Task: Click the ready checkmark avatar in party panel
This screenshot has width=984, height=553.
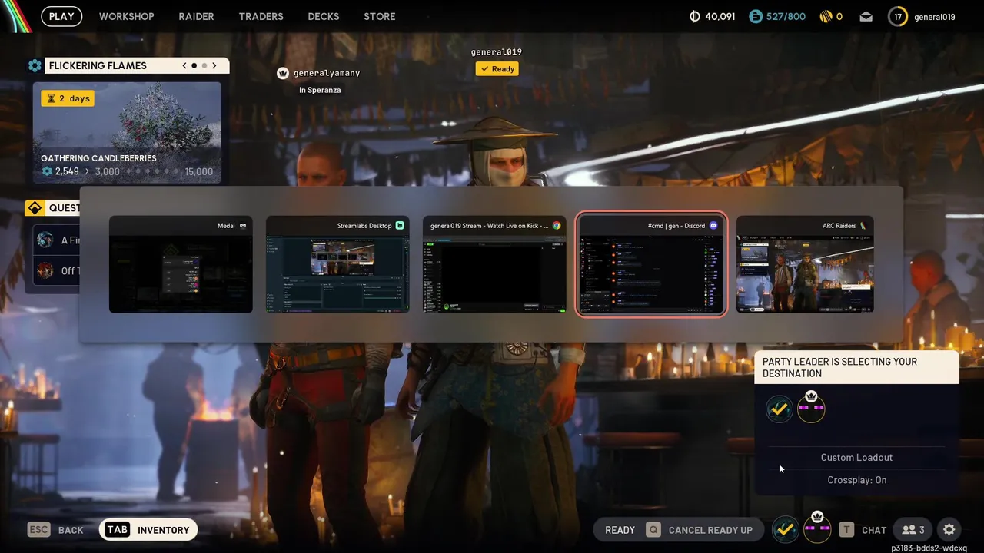Action: click(780, 409)
